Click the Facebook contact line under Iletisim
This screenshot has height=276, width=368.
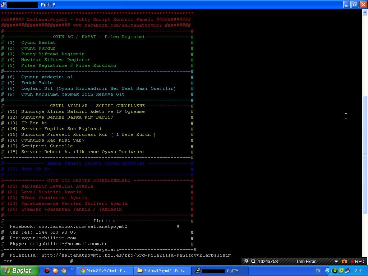click(68, 226)
